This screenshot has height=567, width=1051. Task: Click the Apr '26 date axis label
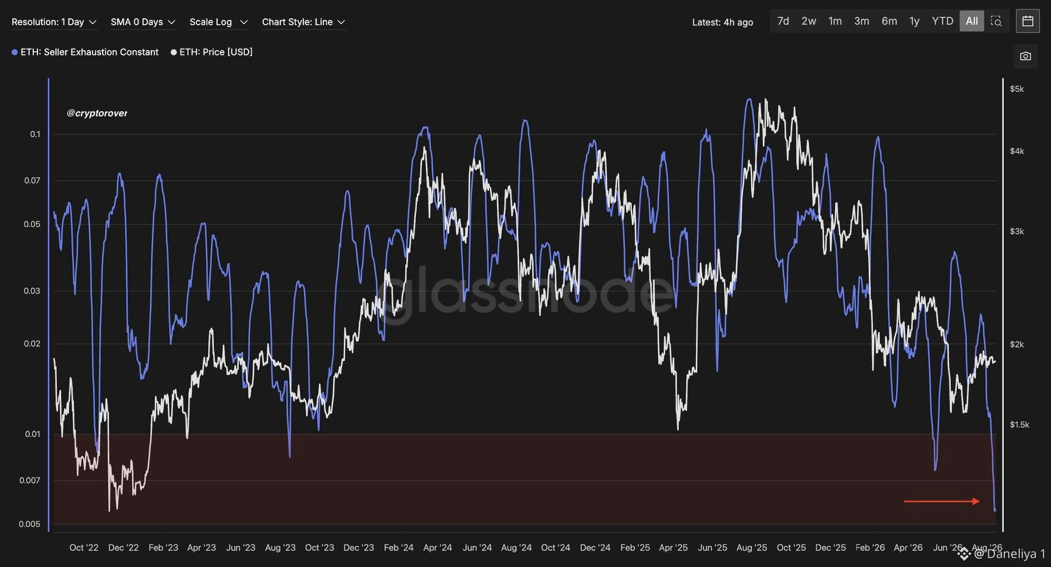pos(908,548)
